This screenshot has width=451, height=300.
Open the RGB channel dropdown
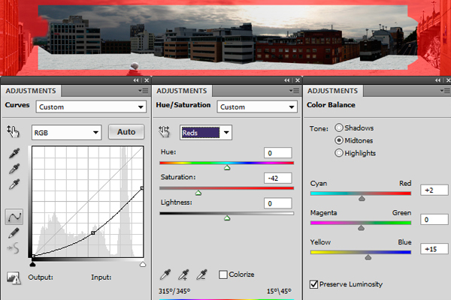pos(66,133)
